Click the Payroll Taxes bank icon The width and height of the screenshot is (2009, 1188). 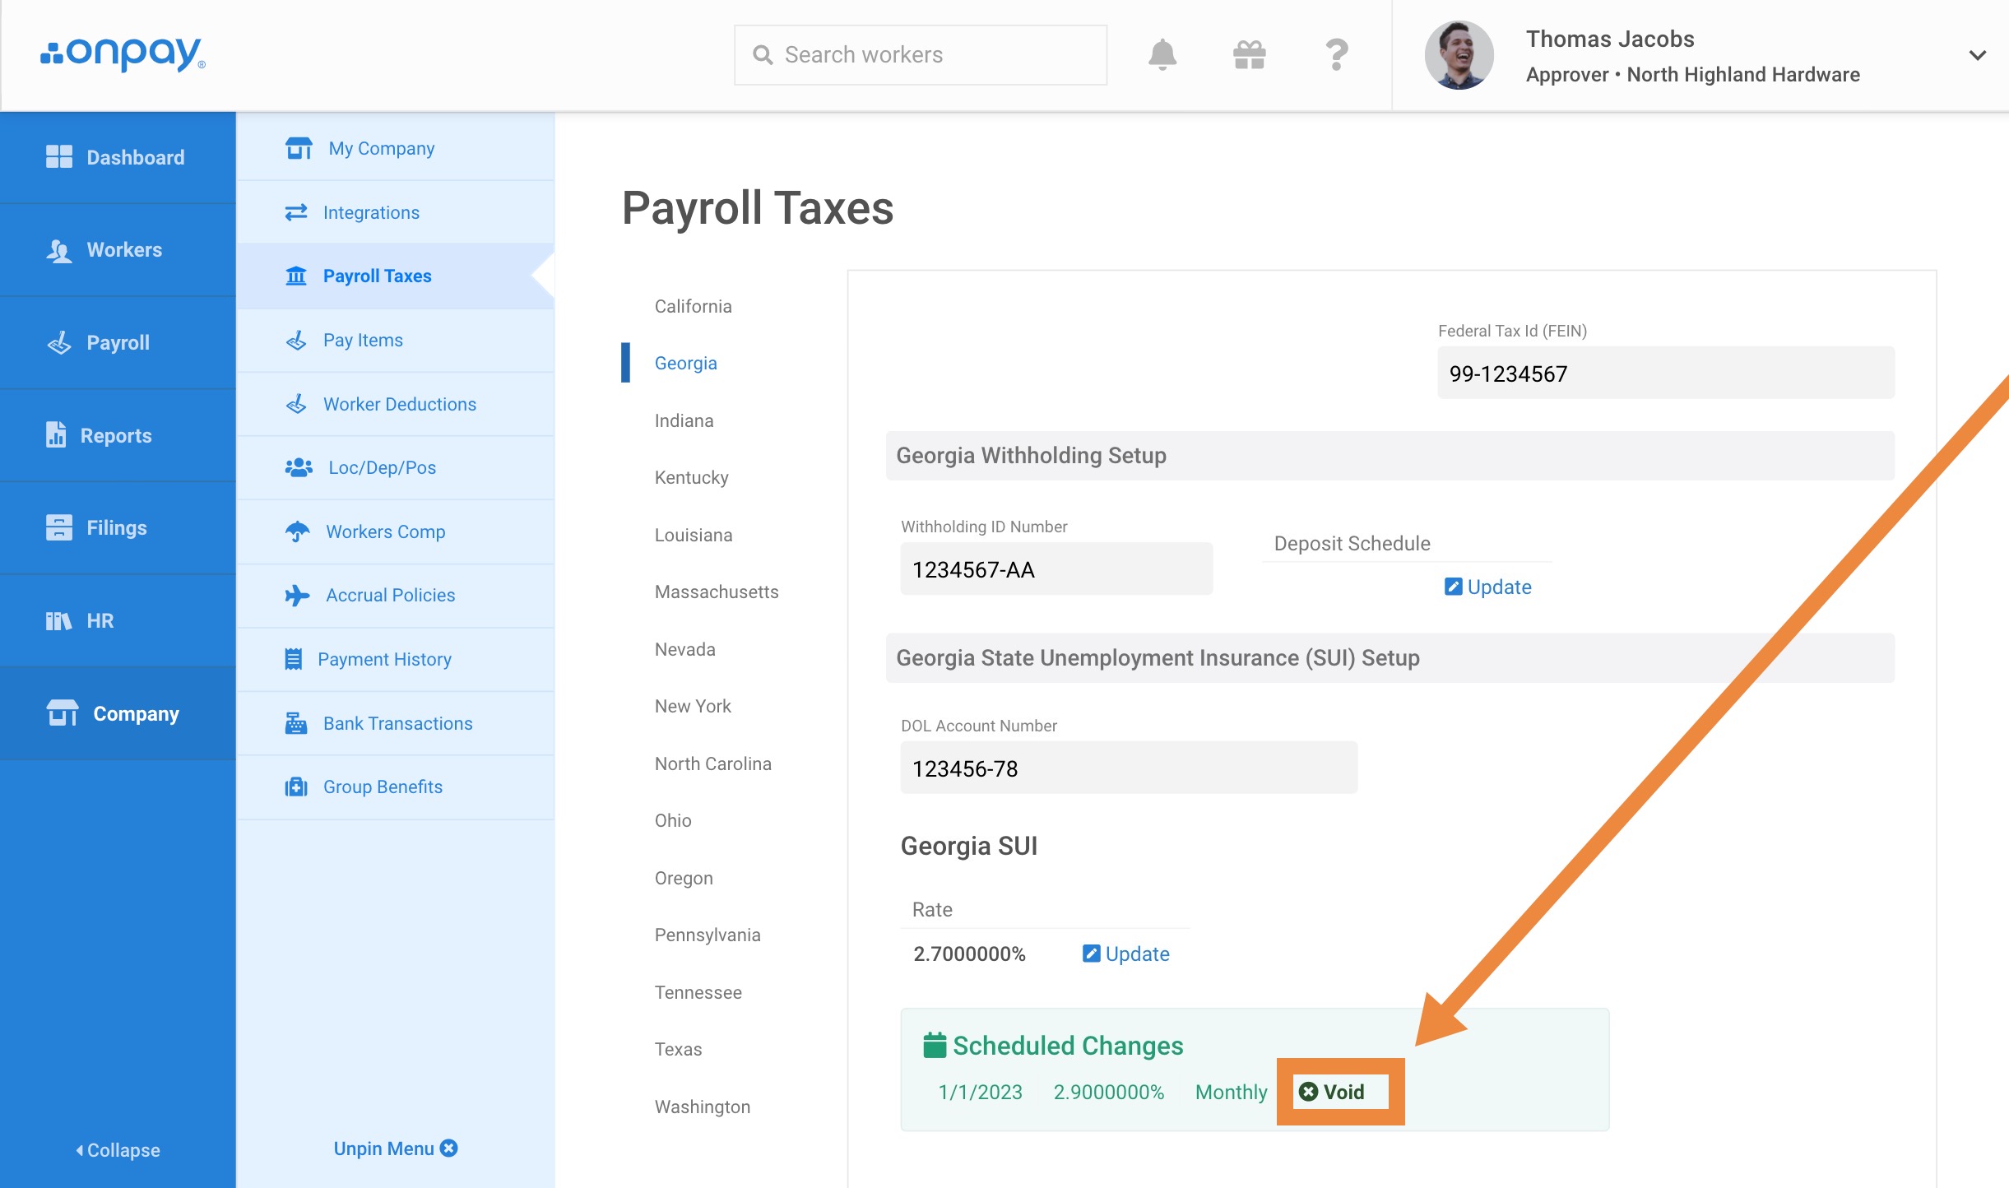pos(296,276)
